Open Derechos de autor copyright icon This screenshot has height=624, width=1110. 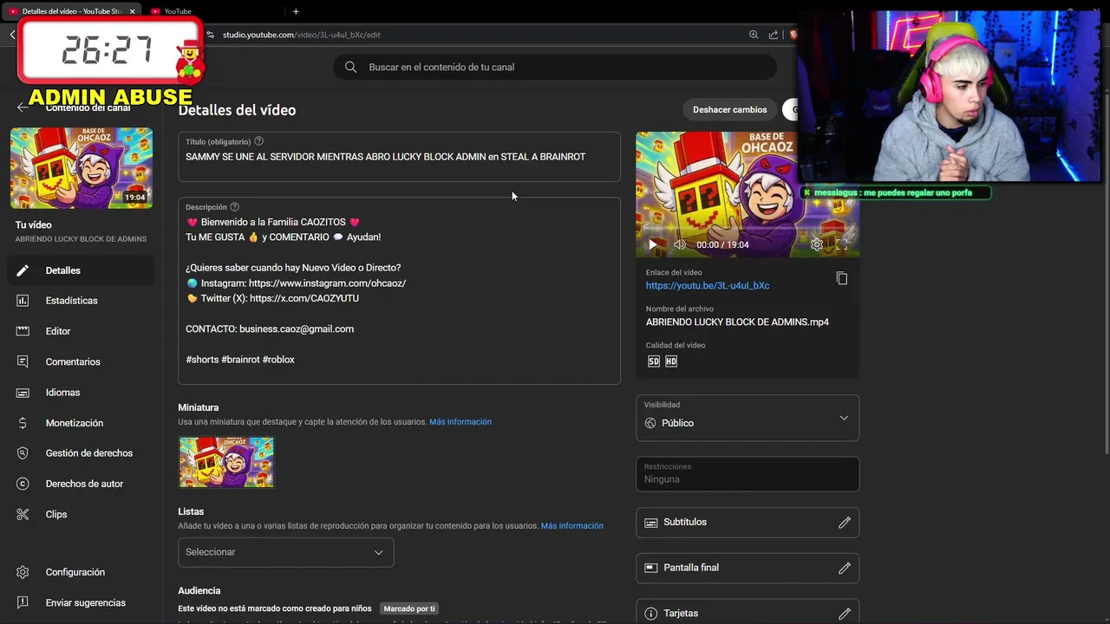coord(23,484)
